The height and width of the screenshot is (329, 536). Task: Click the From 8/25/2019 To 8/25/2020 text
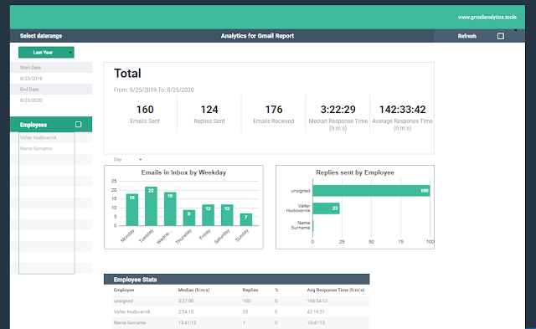point(154,90)
